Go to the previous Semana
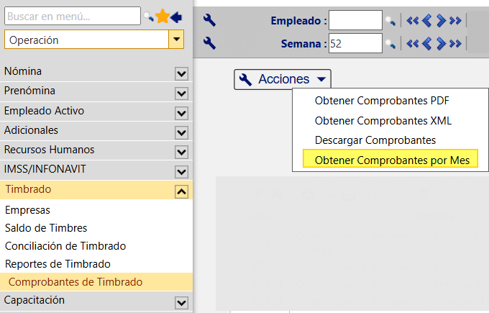This screenshot has height=313, width=489. click(427, 43)
